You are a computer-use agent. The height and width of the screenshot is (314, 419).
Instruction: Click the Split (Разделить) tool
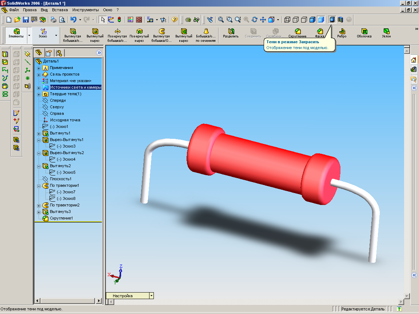click(231, 33)
